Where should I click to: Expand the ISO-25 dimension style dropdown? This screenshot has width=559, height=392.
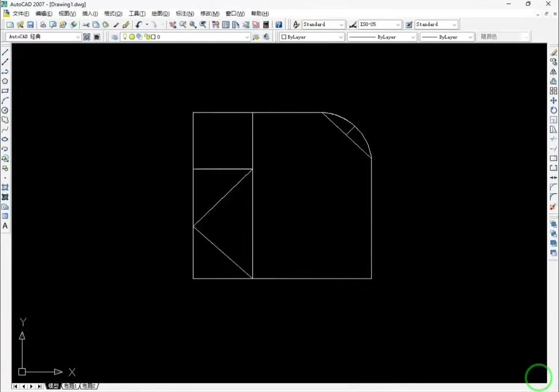(x=398, y=24)
